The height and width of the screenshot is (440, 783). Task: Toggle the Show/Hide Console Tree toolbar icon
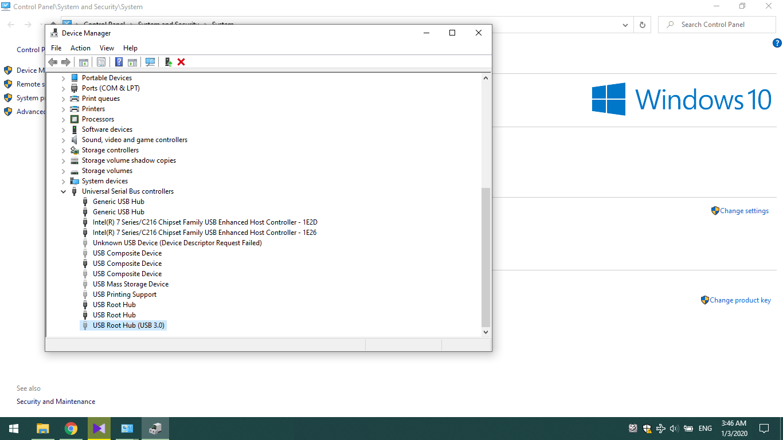84,62
